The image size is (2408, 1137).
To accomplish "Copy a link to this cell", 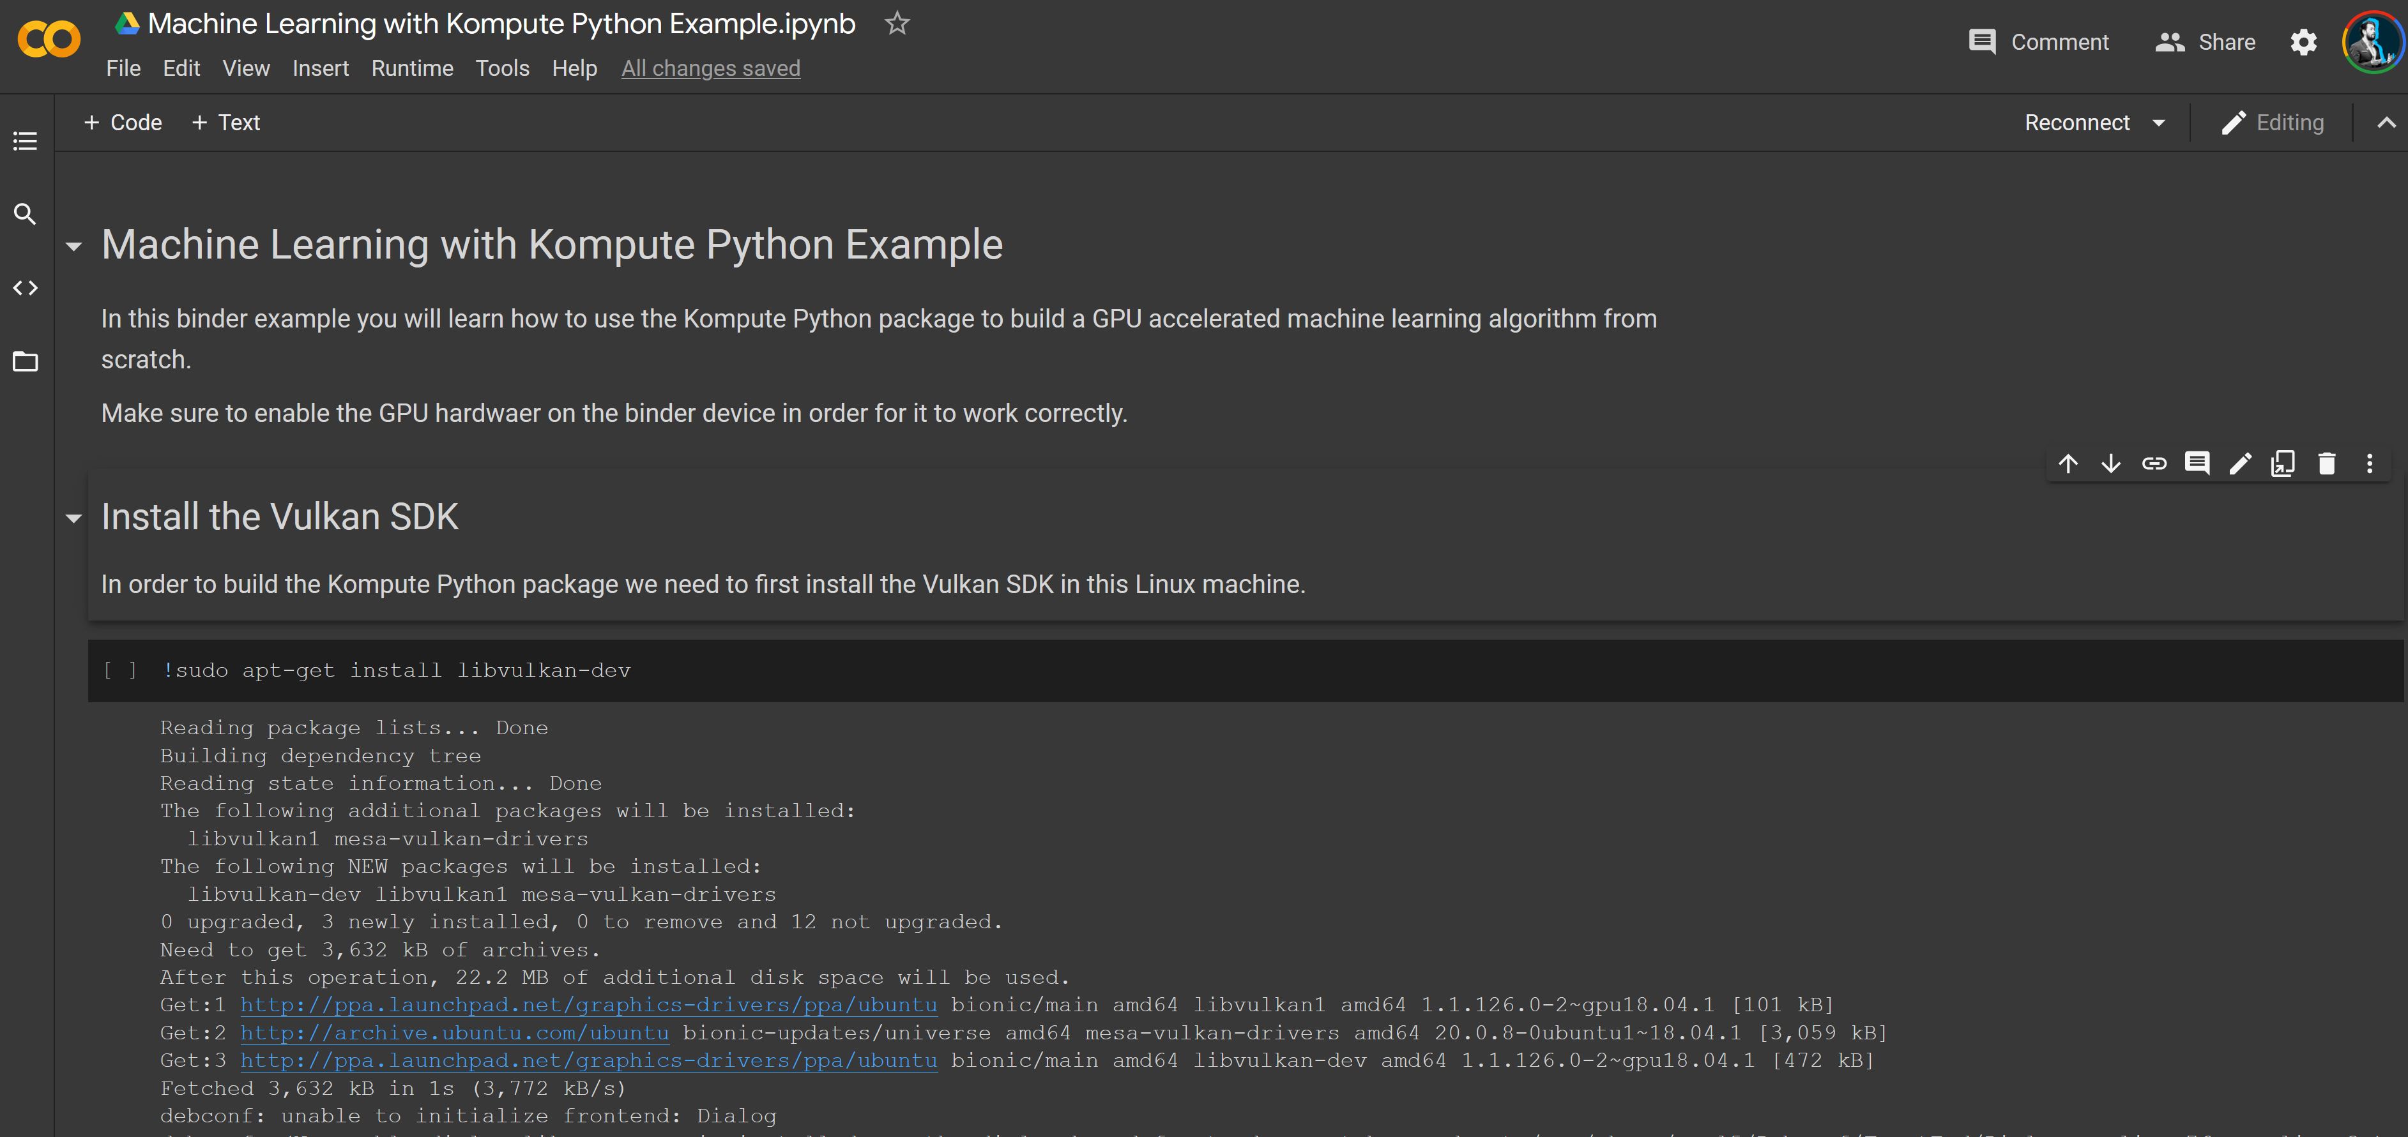I will tap(2154, 462).
